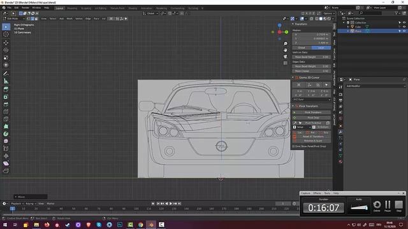408x229 pixels.
Task: Enable face select mode
Action: point(36,18)
